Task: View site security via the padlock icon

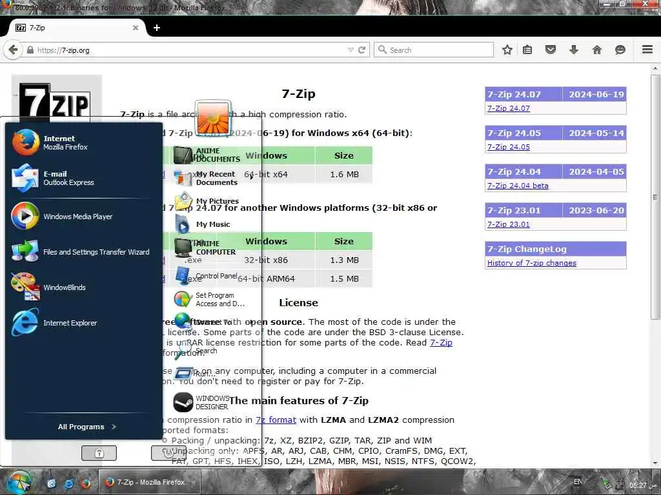Action: 30,50
